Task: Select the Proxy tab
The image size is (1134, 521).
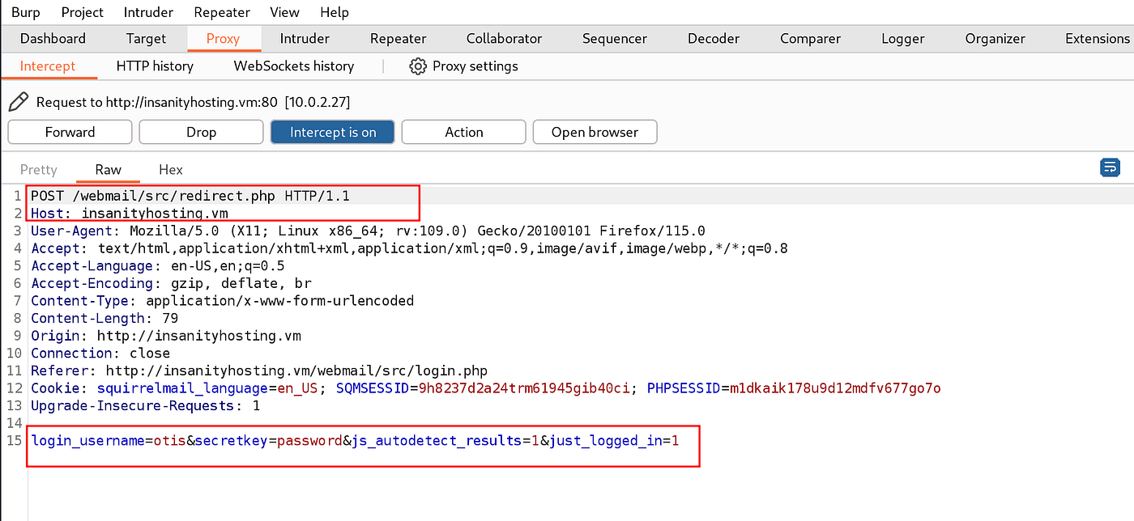Action: [x=223, y=38]
